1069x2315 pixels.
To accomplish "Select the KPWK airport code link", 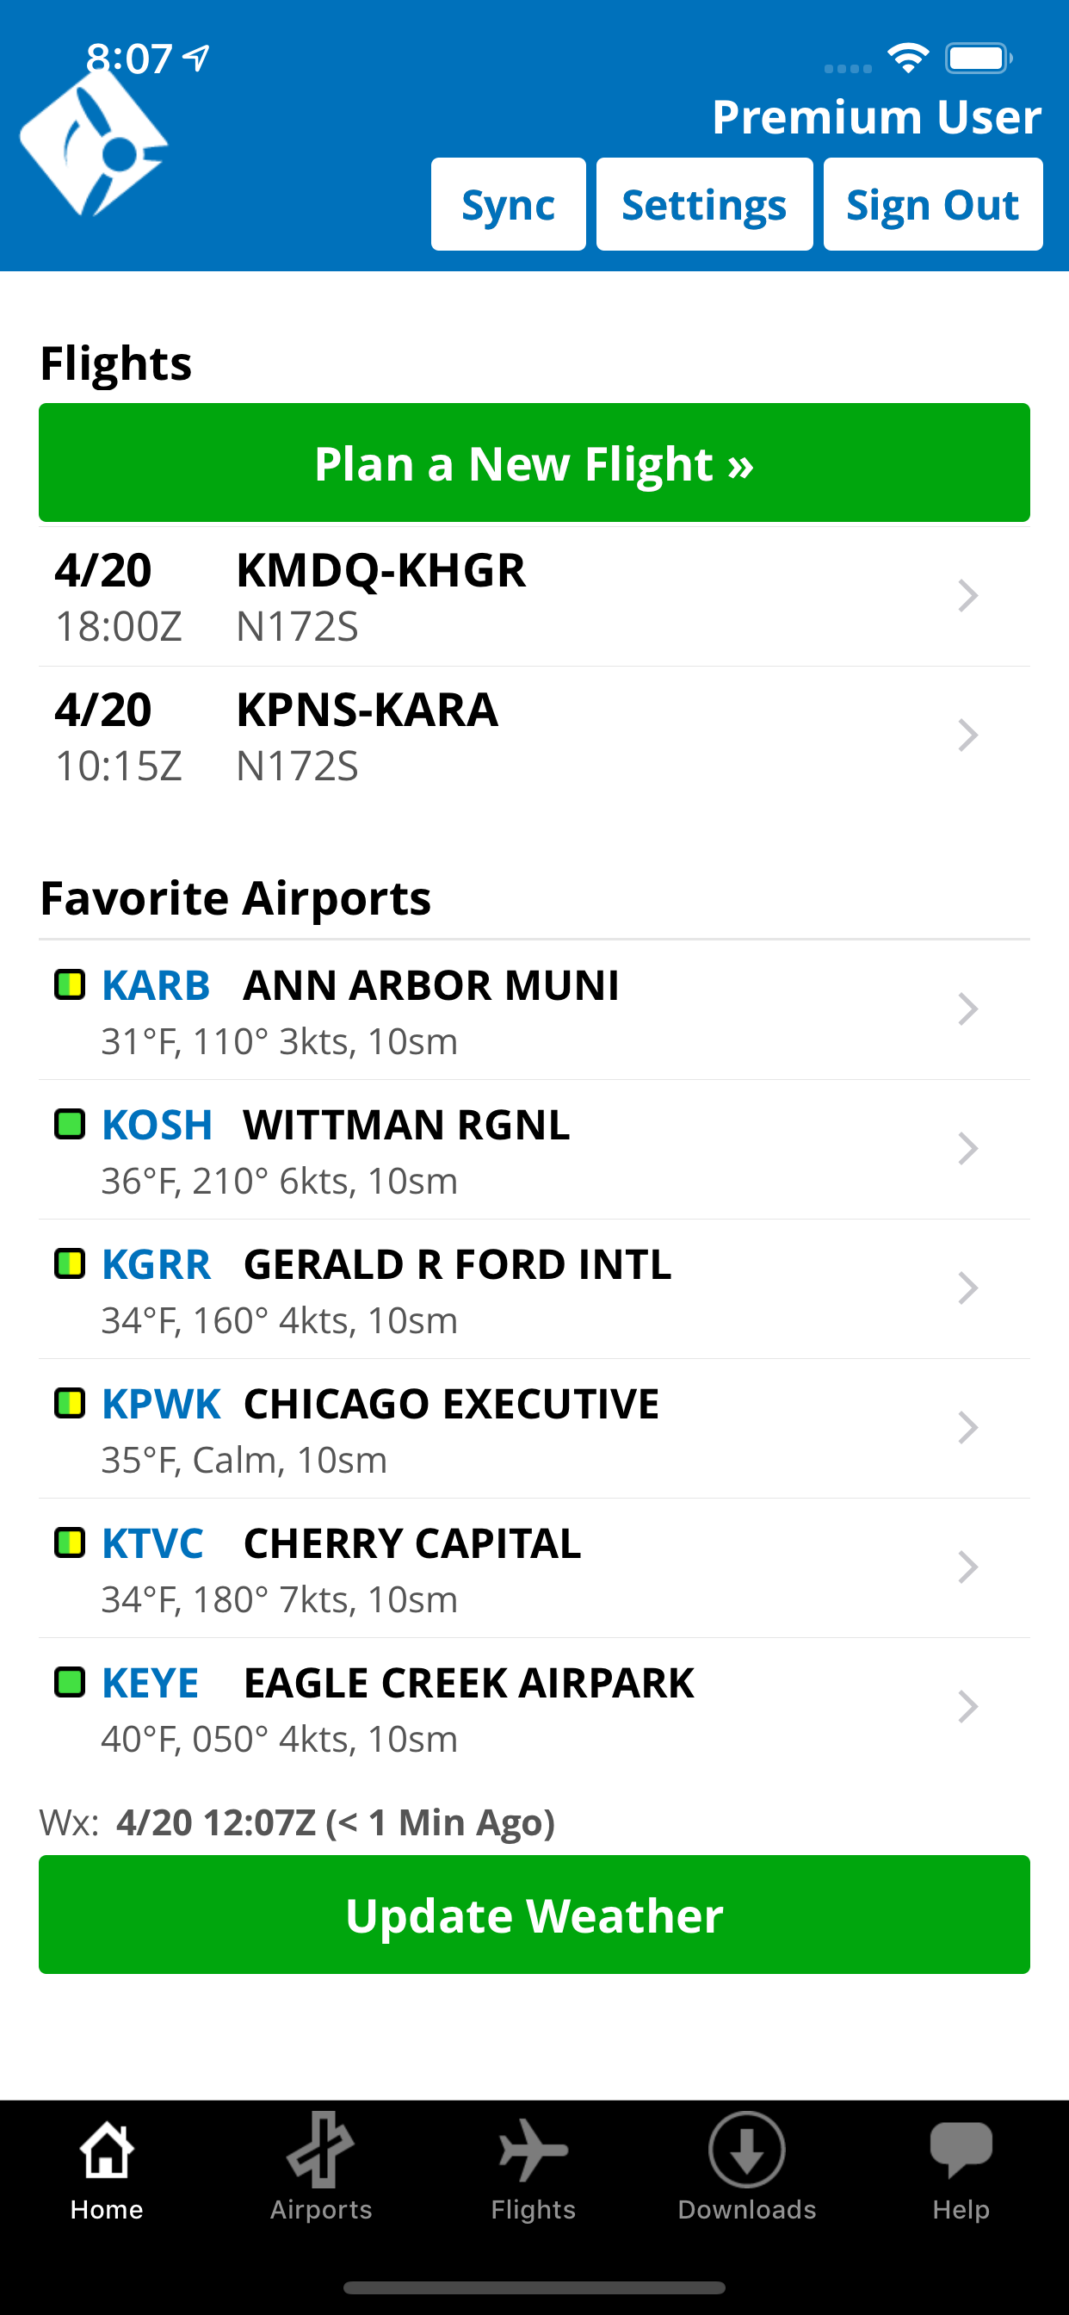I will [x=161, y=1403].
